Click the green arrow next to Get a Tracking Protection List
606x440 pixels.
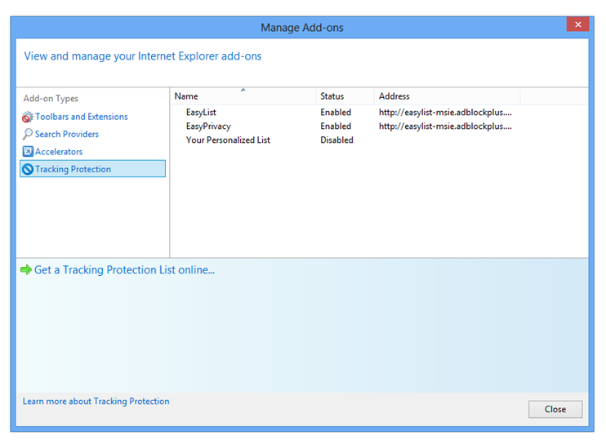pyautogui.click(x=26, y=269)
